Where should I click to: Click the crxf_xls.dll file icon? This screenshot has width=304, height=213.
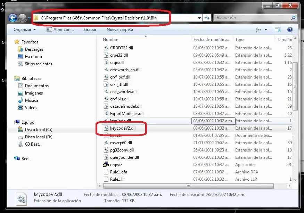(x=106, y=99)
